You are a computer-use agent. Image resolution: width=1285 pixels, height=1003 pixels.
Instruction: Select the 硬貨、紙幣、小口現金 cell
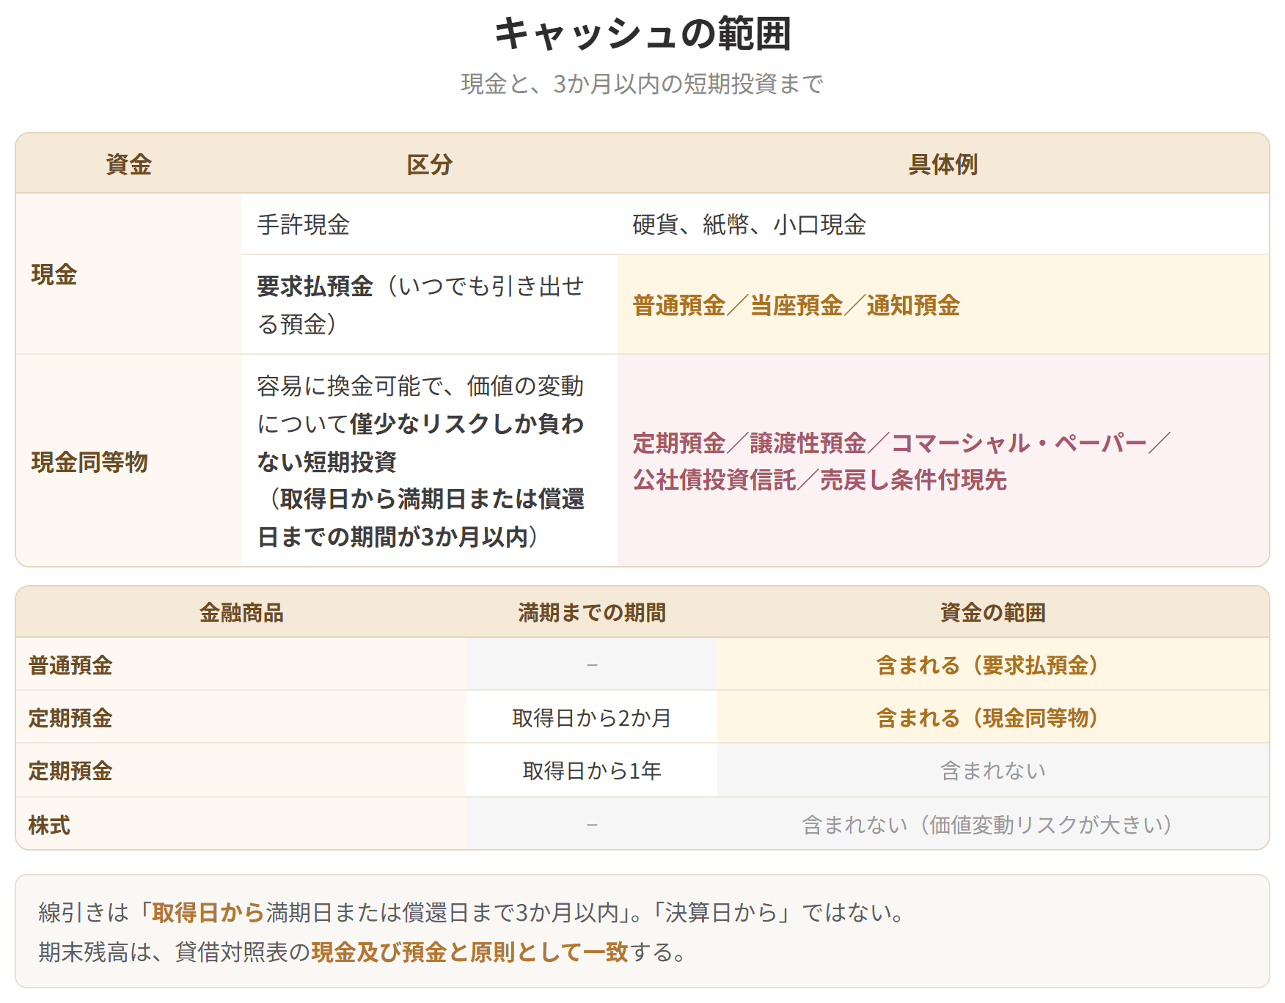(943, 224)
